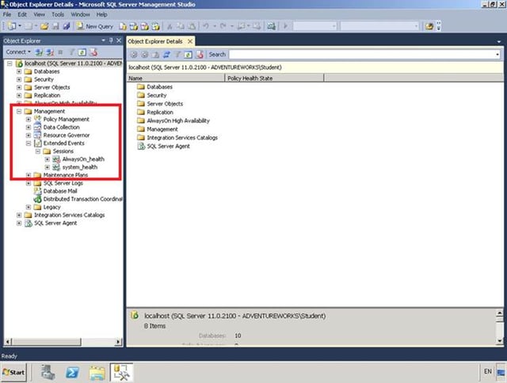Click Filter icon in Object Explorer toolbar
Screen dimensions: 507x383
[x=72, y=52]
